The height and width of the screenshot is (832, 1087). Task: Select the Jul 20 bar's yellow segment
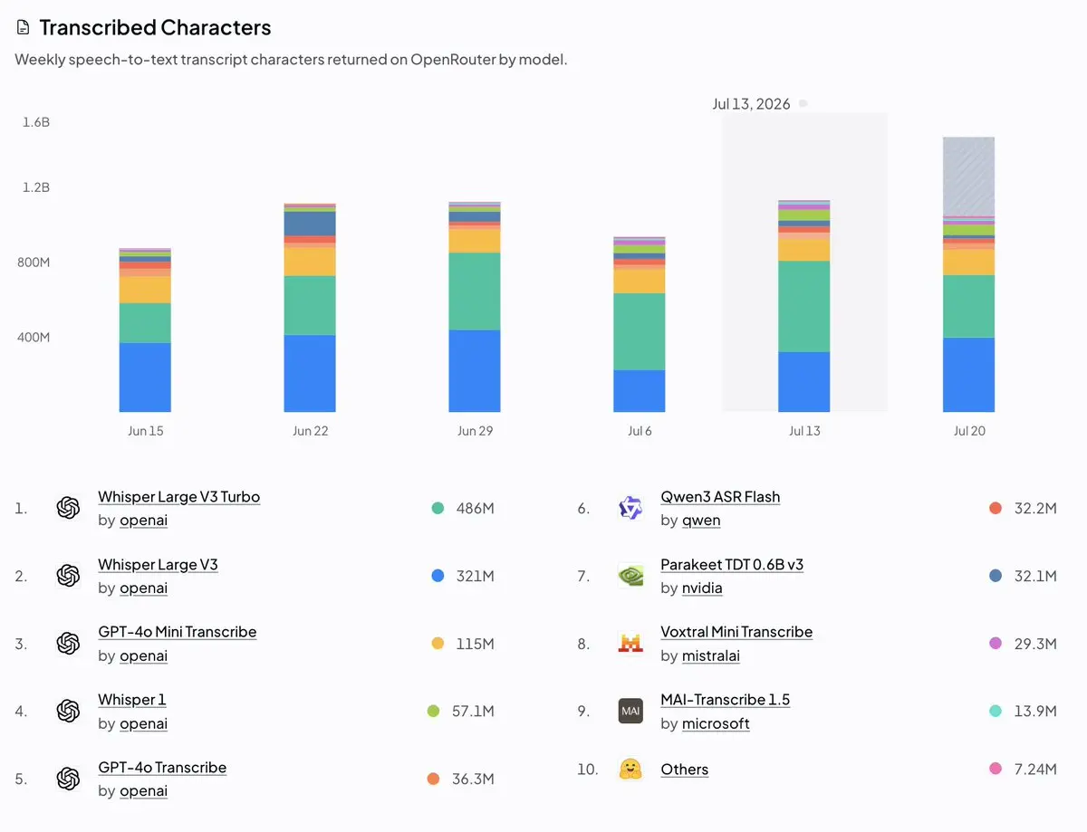pyautogui.click(x=968, y=263)
